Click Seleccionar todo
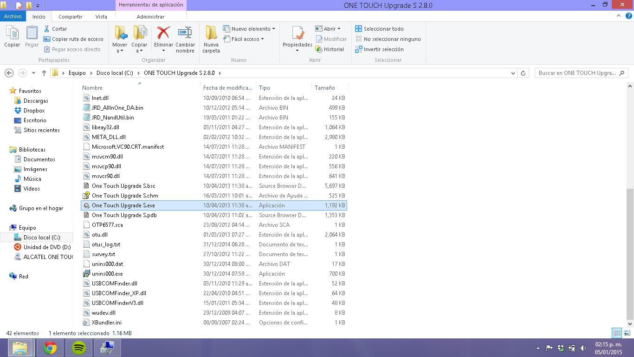This screenshot has height=357, width=634. click(x=380, y=29)
